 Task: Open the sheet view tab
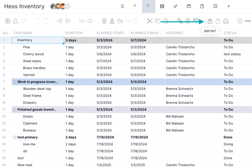[162, 6]
